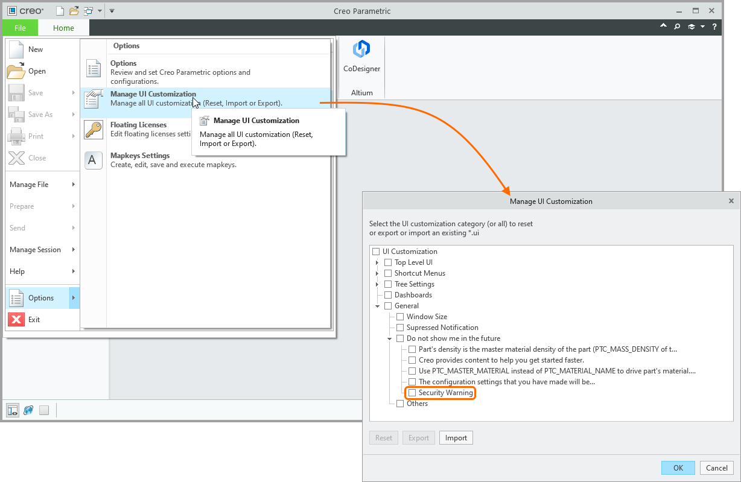Click the Manage UI Customization icon

pyautogui.click(x=94, y=99)
